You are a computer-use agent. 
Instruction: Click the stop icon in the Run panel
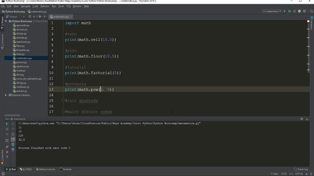coord(7,129)
